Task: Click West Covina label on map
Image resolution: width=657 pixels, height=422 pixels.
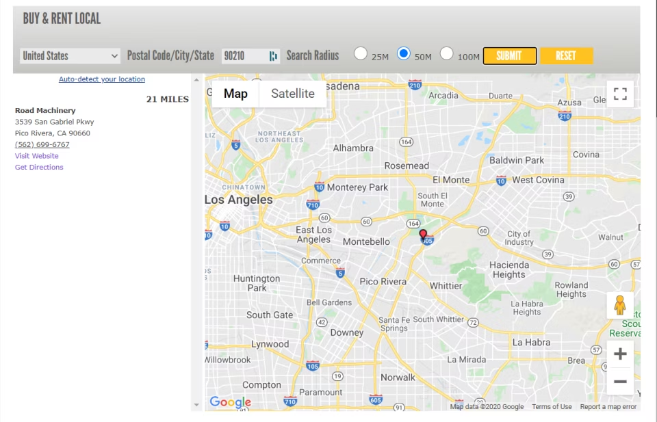Action: (538, 180)
